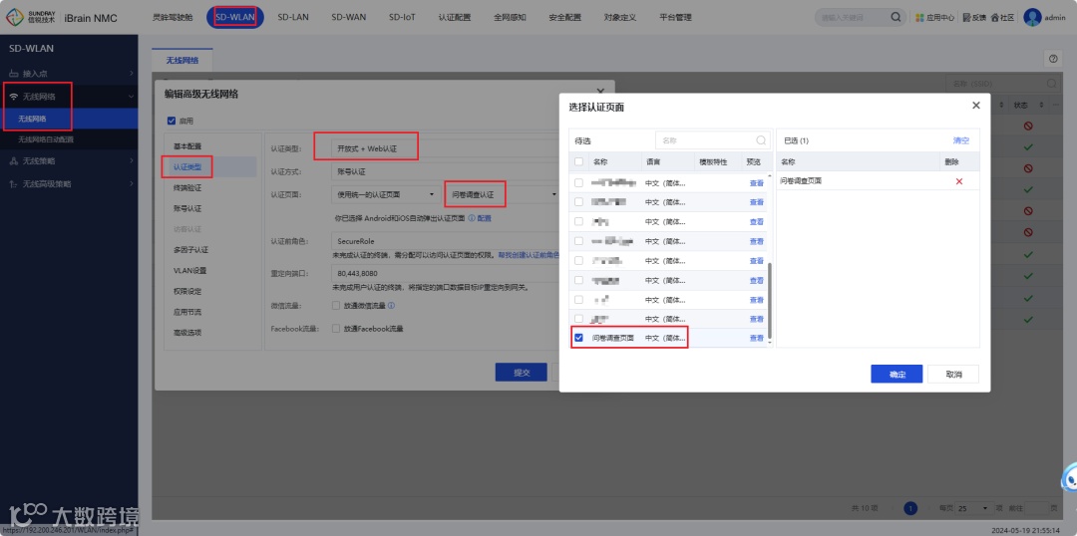
Task: Enable 放通Facebook流量 checkbox
Action: coord(336,329)
